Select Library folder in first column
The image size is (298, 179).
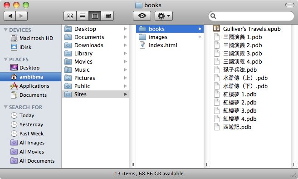[x=96, y=54]
